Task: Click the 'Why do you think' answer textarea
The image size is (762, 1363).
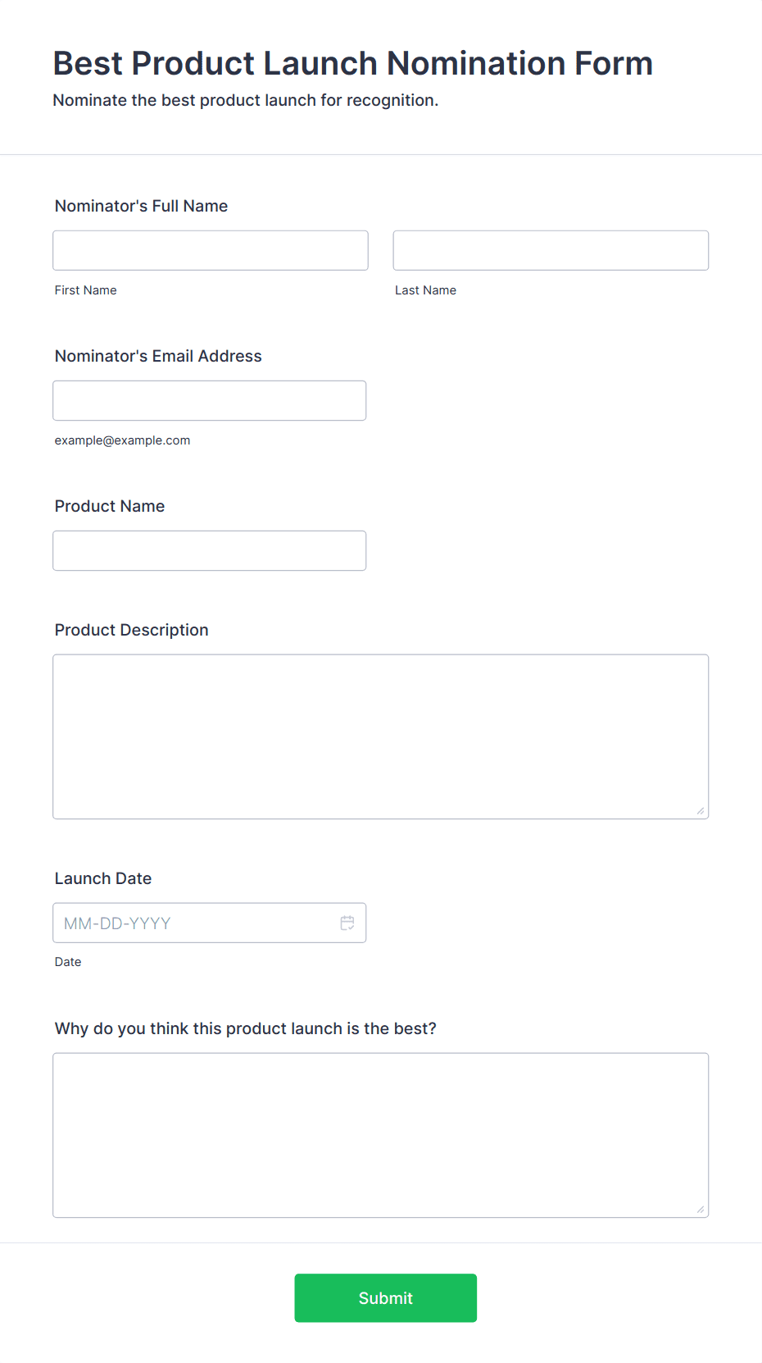Action: [381, 1135]
